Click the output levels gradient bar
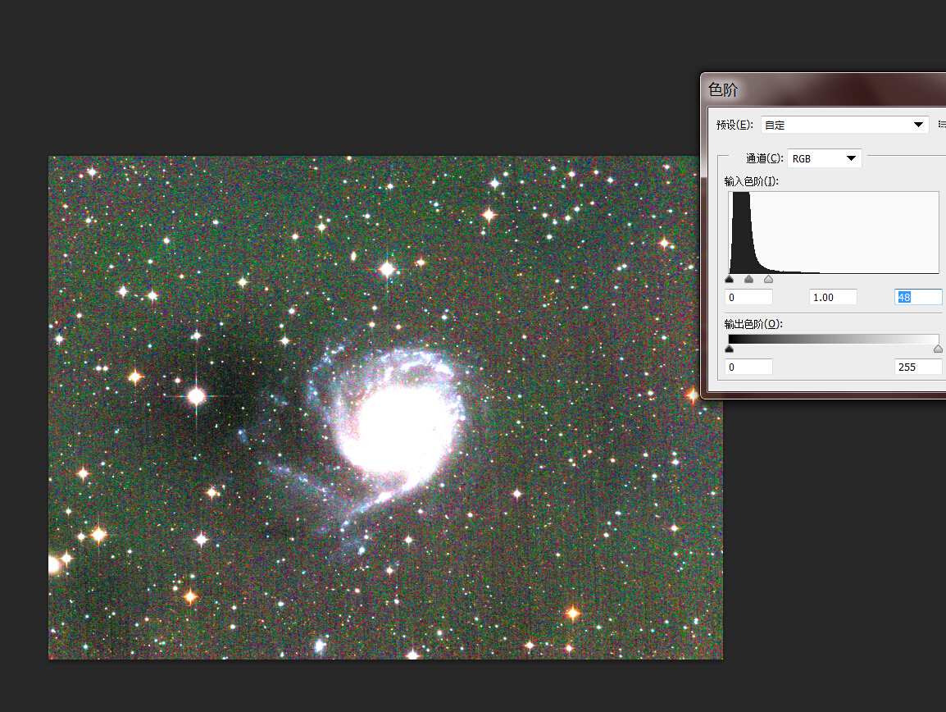The width and height of the screenshot is (946, 712). click(833, 340)
